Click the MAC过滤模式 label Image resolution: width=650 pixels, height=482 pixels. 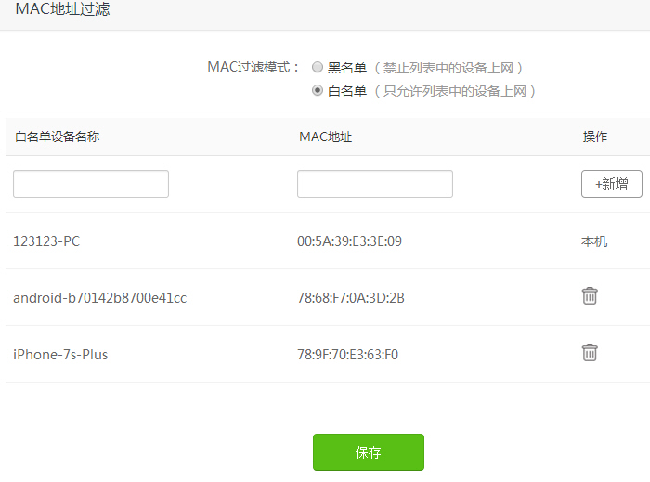click(253, 67)
